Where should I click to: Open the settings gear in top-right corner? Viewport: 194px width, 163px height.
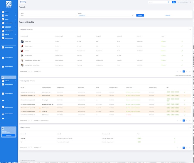tap(191, 2)
